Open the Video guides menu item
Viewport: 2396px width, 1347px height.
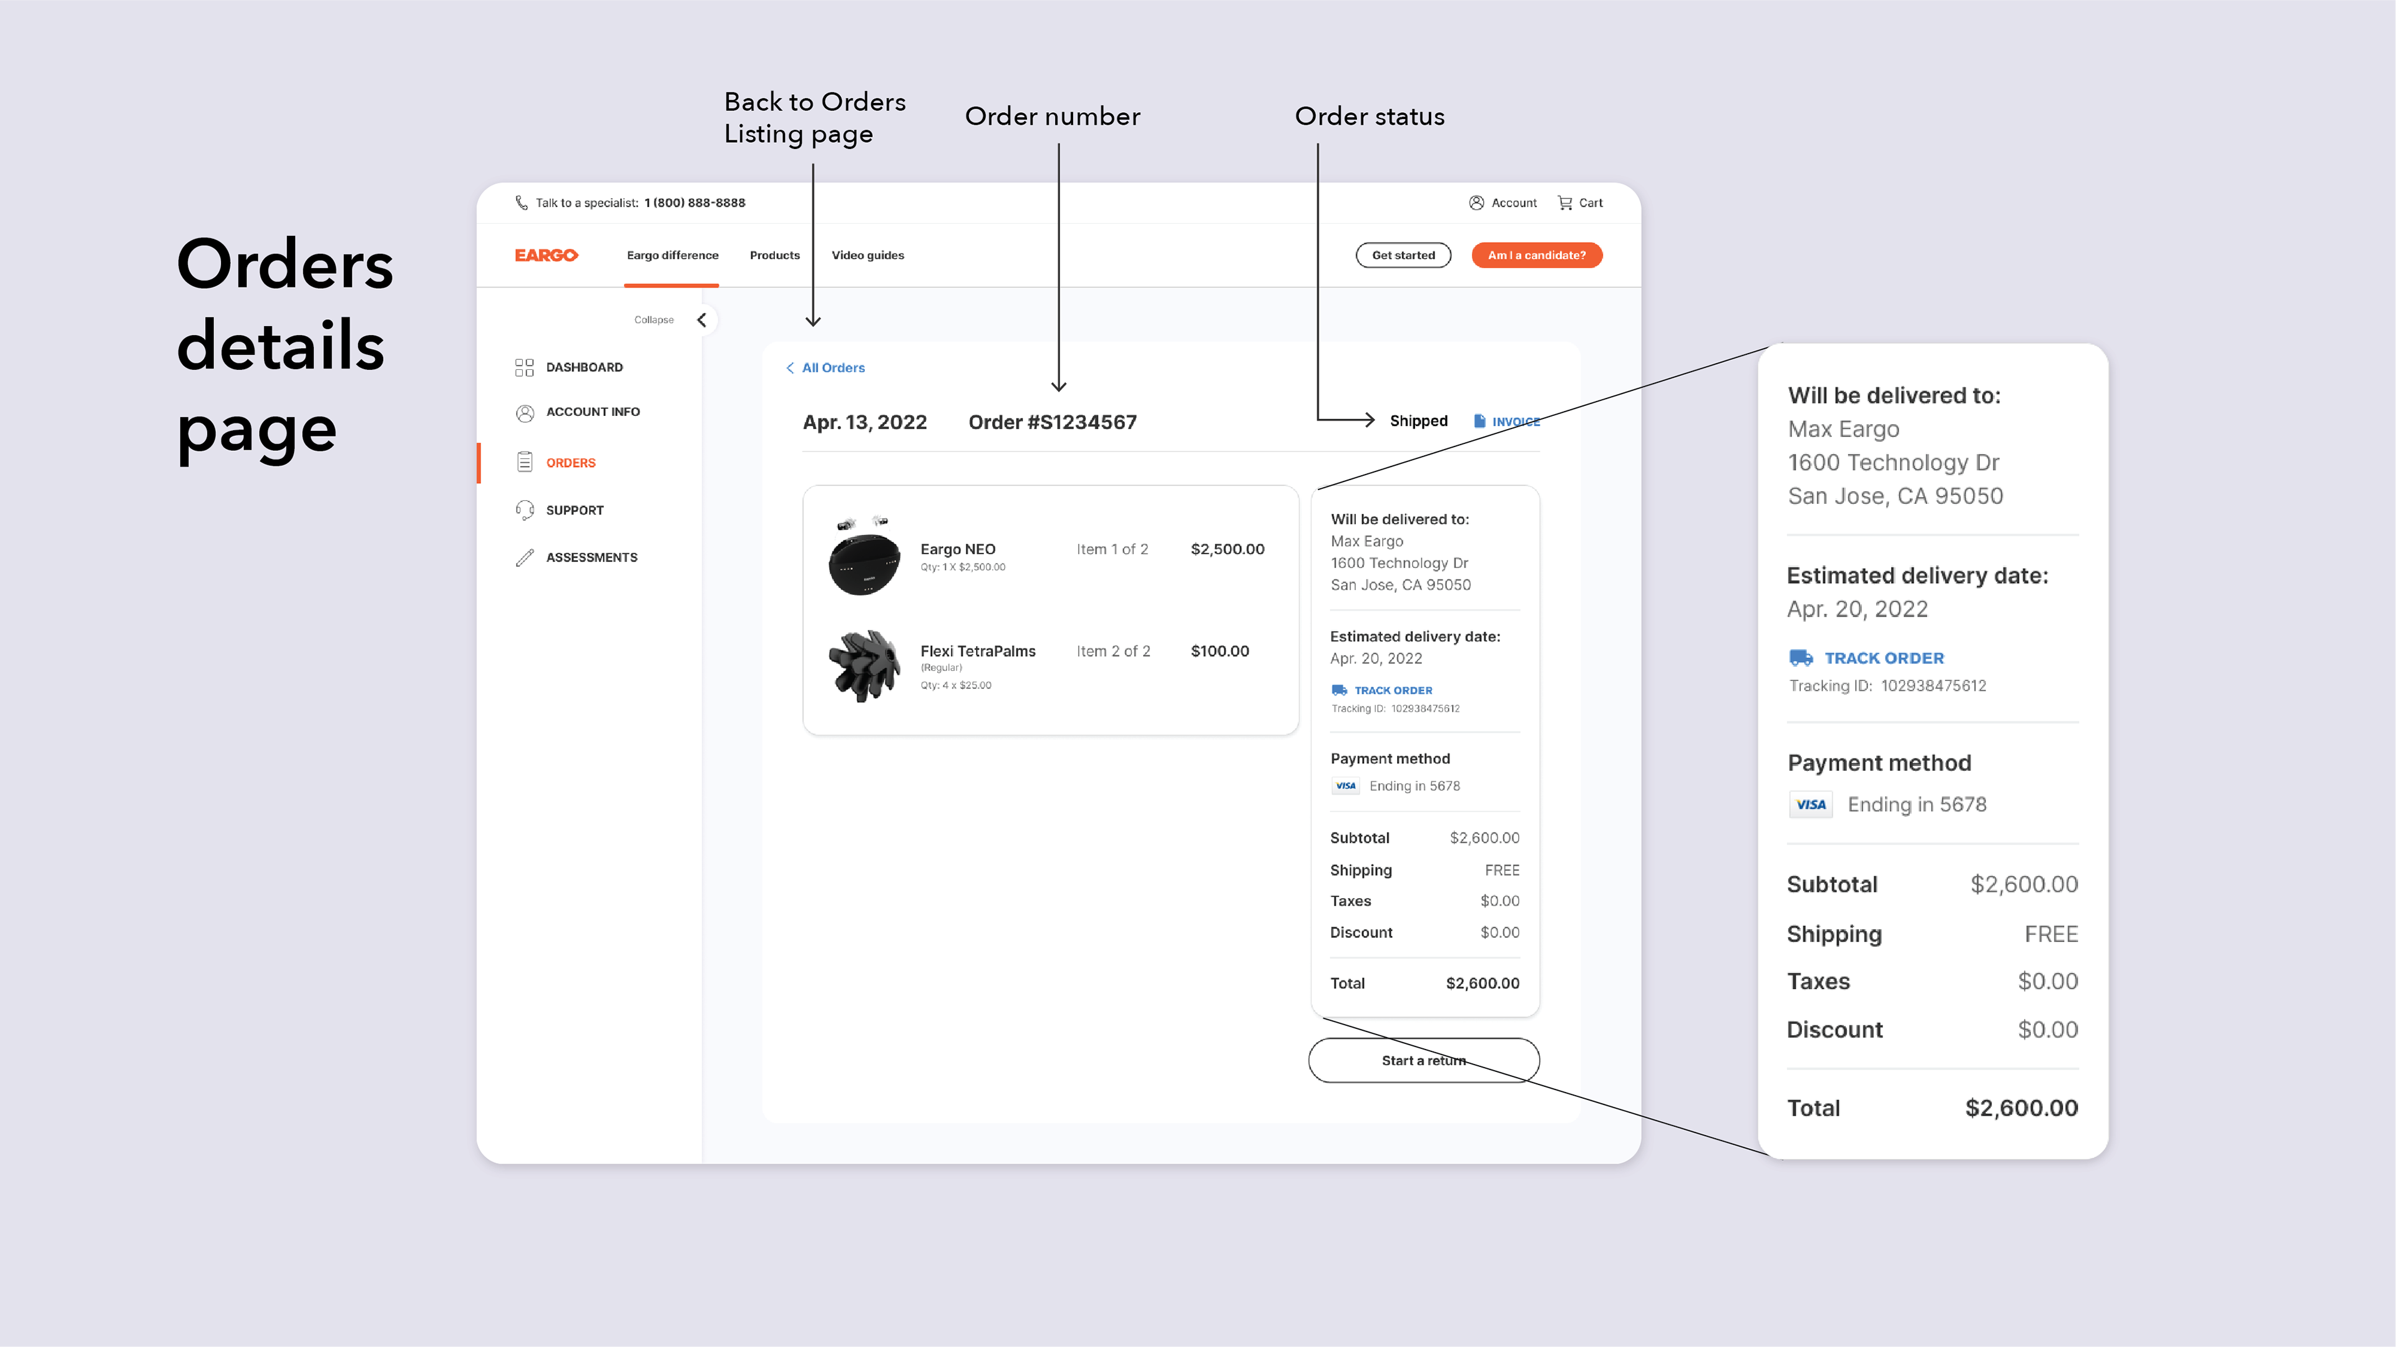868,254
